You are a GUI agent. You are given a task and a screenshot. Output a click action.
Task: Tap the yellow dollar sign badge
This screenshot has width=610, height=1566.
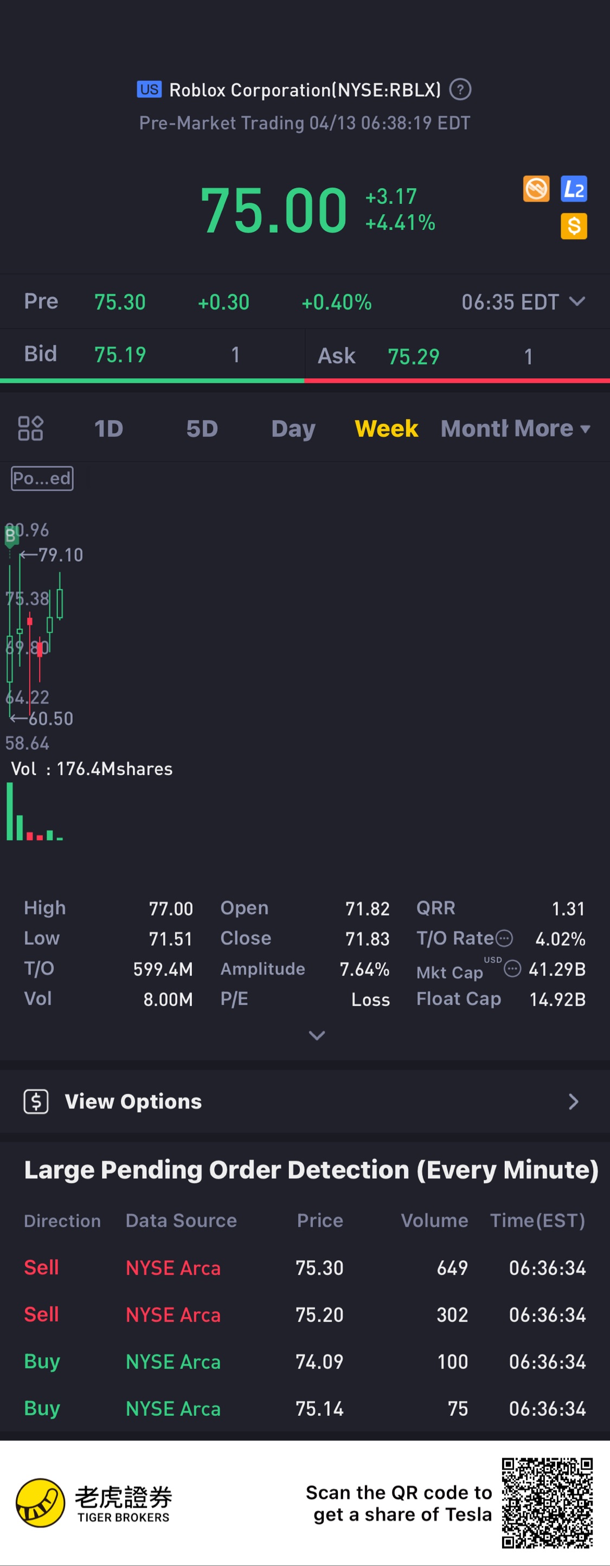pyautogui.click(x=573, y=226)
